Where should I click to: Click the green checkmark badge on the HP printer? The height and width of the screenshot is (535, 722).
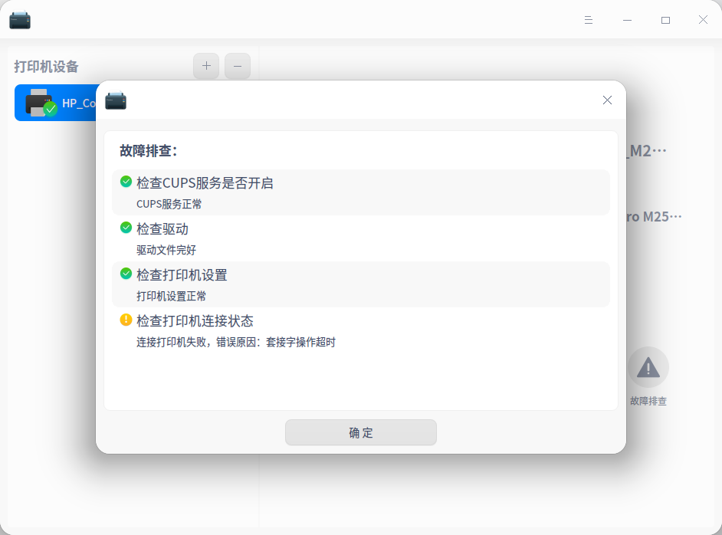[51, 110]
